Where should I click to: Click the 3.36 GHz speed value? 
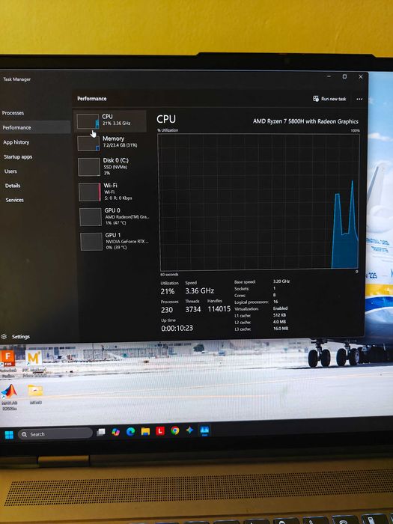pos(200,290)
